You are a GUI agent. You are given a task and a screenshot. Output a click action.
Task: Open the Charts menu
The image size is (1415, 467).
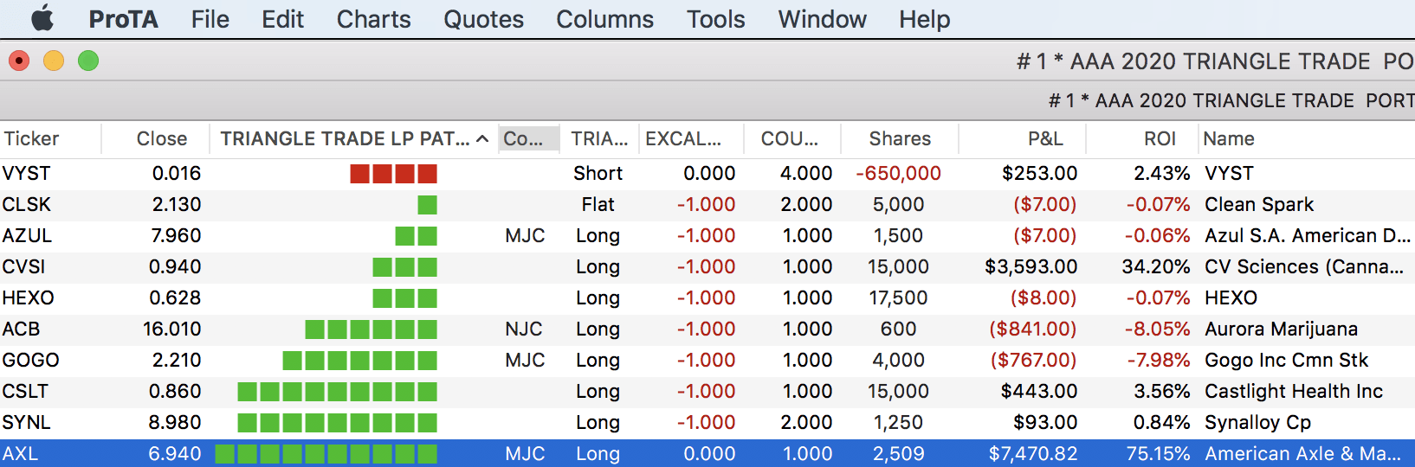pos(374,19)
